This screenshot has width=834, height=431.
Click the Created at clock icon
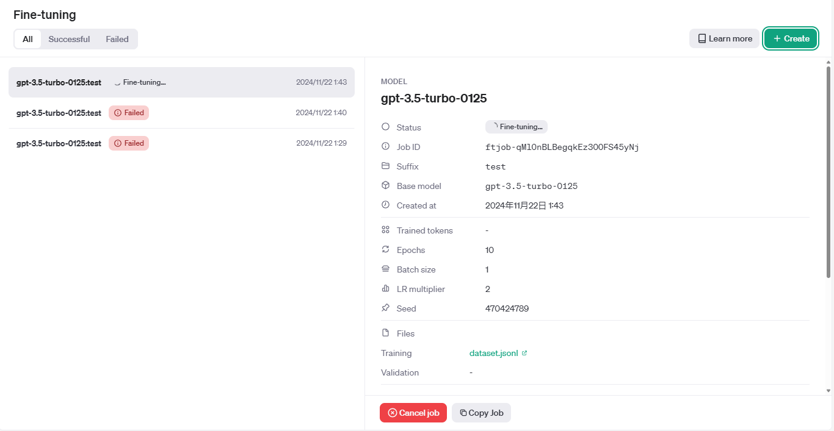coord(385,205)
